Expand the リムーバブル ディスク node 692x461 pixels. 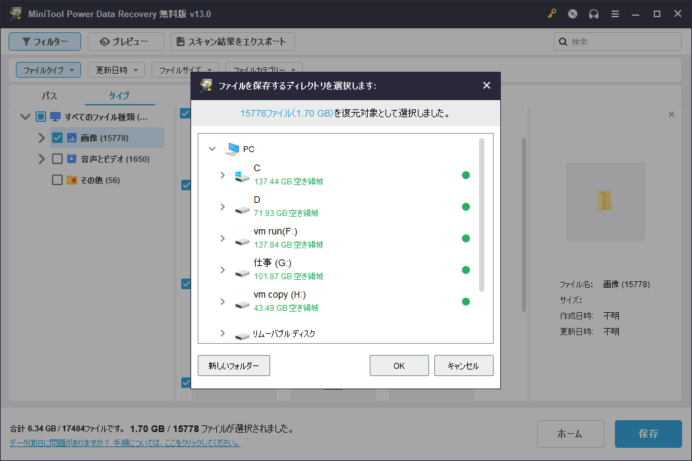click(223, 333)
